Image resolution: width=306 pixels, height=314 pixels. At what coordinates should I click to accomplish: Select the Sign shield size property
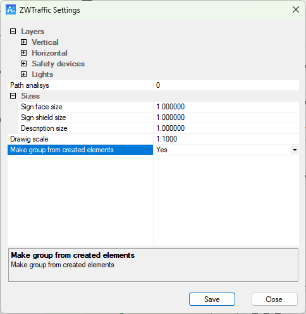click(x=85, y=118)
